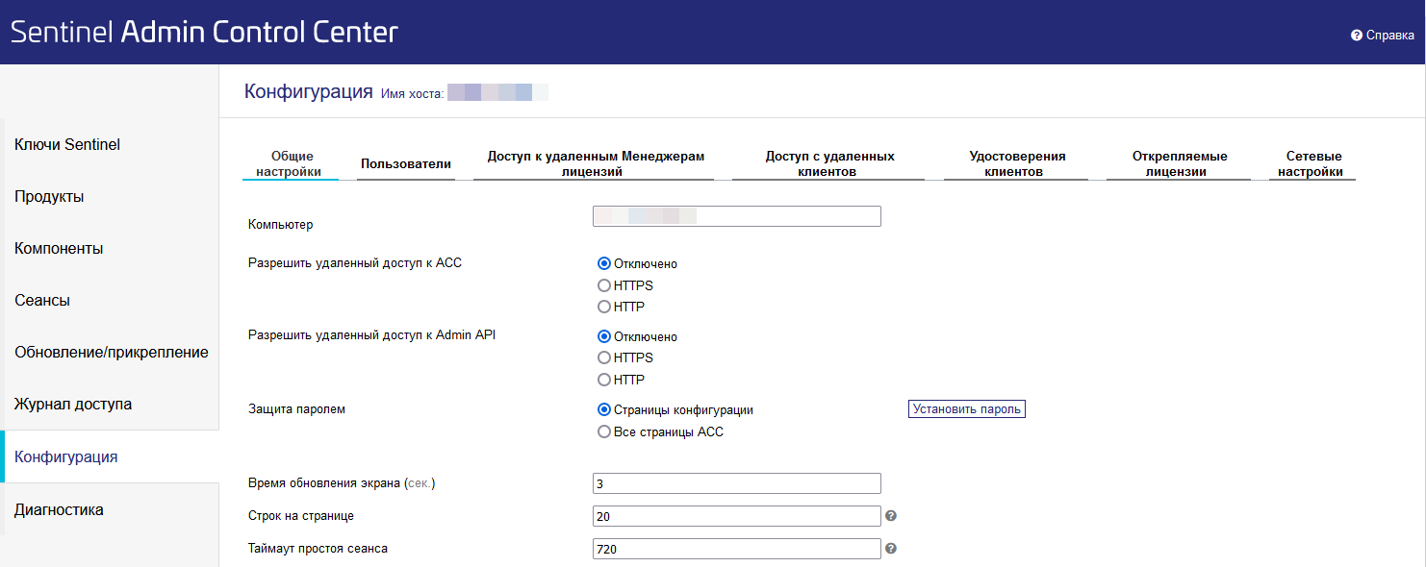Click the Конфигурация page heading

(x=308, y=91)
